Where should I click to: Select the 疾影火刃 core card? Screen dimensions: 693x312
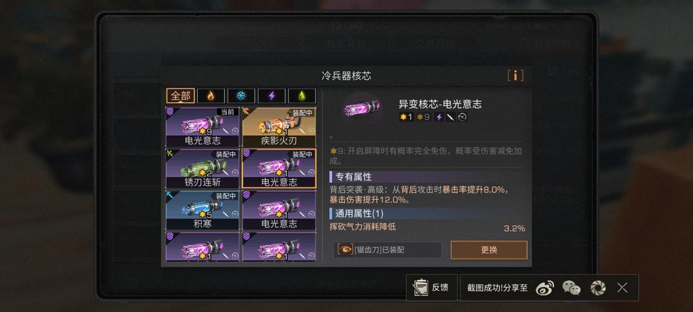(x=279, y=127)
